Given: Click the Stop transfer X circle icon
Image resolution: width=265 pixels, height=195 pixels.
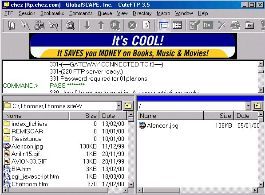Looking at the screenshot, I should tap(132, 25).
